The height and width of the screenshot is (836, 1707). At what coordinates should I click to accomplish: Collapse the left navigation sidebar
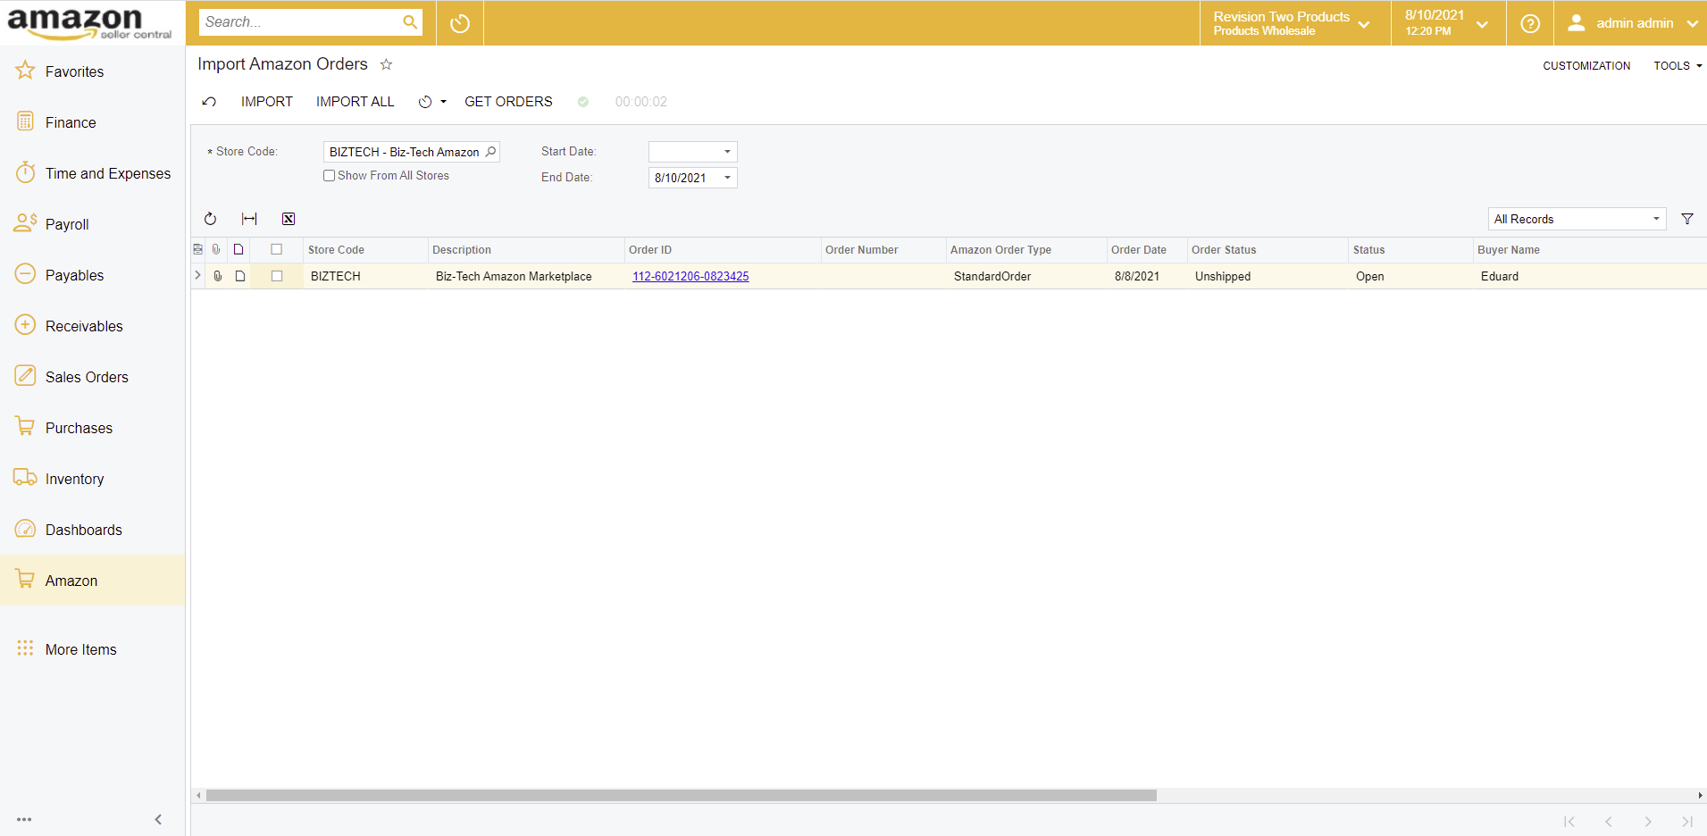tap(158, 819)
